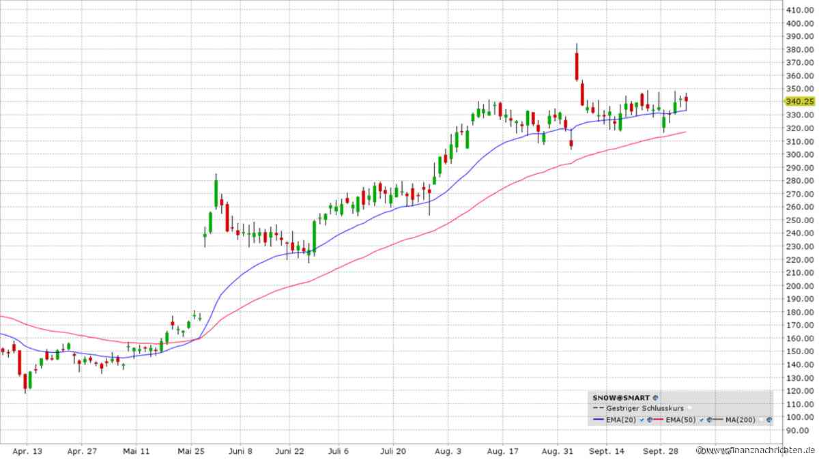Open settings icon beside SNOW@SMART
Viewport: 819px width, 460px height.
pos(655,397)
